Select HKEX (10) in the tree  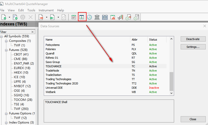point(21,73)
